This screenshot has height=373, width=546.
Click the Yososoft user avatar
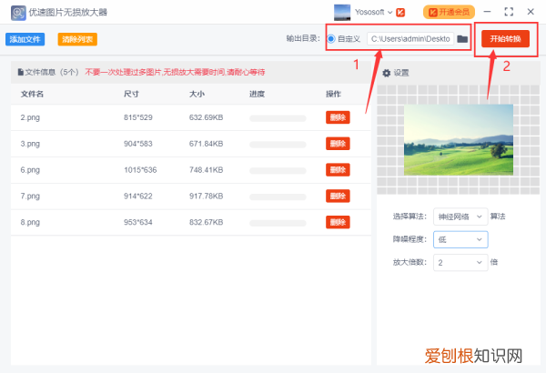tap(342, 13)
